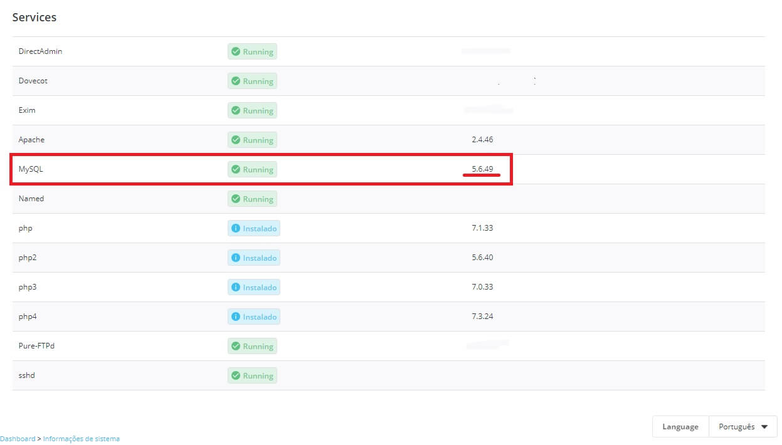
Task: Click the Running label for Named
Action: [258, 199]
